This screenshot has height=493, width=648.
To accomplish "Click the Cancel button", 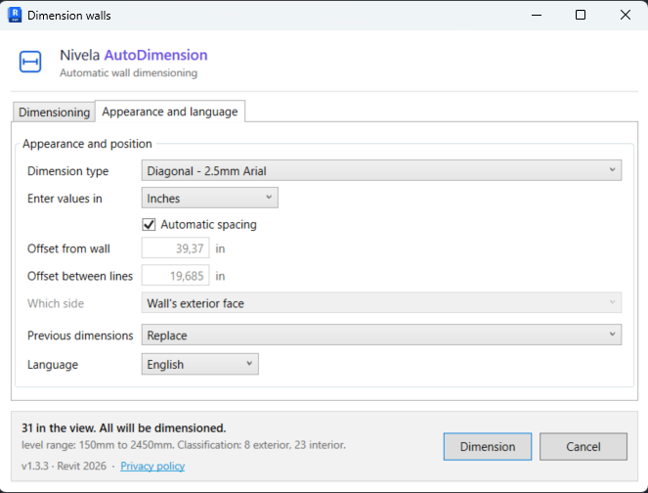I will tap(583, 446).
